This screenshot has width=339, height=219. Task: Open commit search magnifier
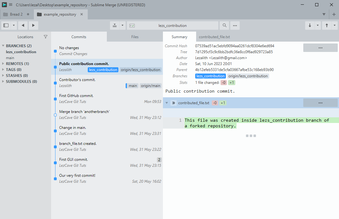click(x=224, y=25)
